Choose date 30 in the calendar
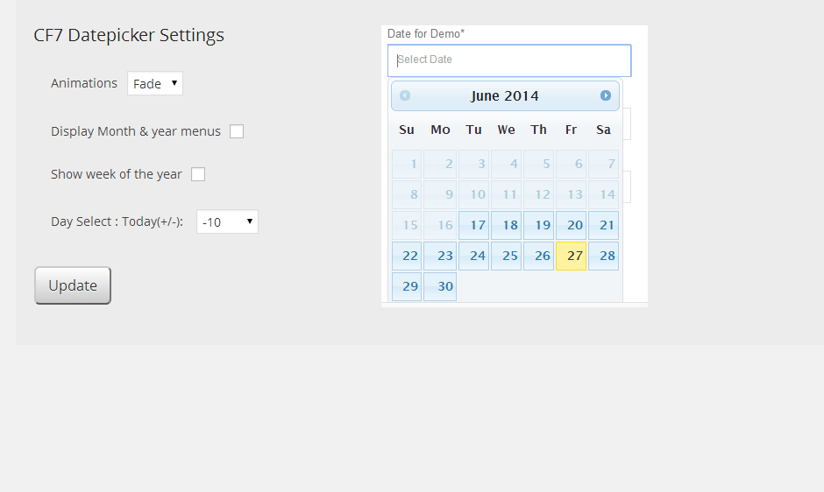 pos(440,286)
